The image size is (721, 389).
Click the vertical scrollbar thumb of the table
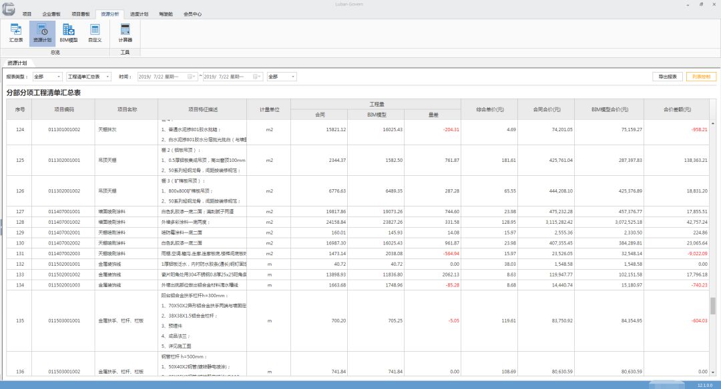click(x=713, y=306)
